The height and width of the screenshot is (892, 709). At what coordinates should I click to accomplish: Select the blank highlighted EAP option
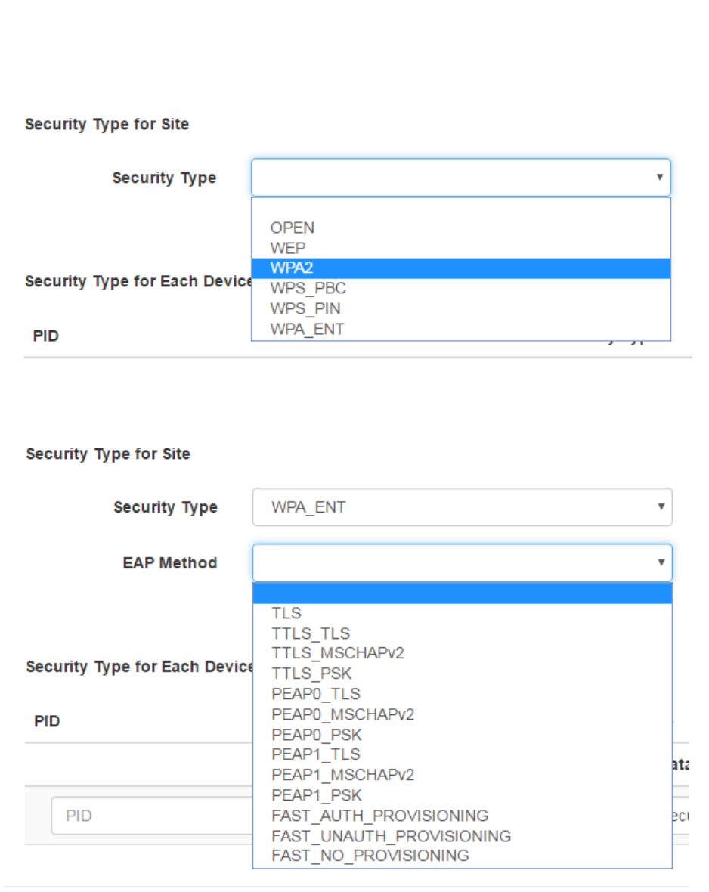click(x=462, y=593)
